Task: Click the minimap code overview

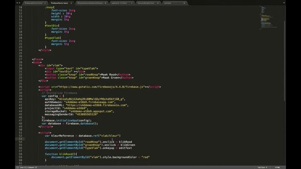Action: [269, 18]
